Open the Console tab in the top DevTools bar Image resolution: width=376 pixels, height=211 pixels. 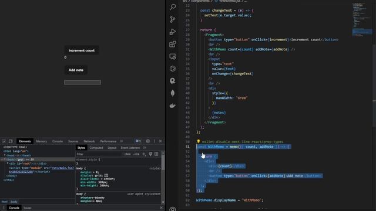point(58,141)
